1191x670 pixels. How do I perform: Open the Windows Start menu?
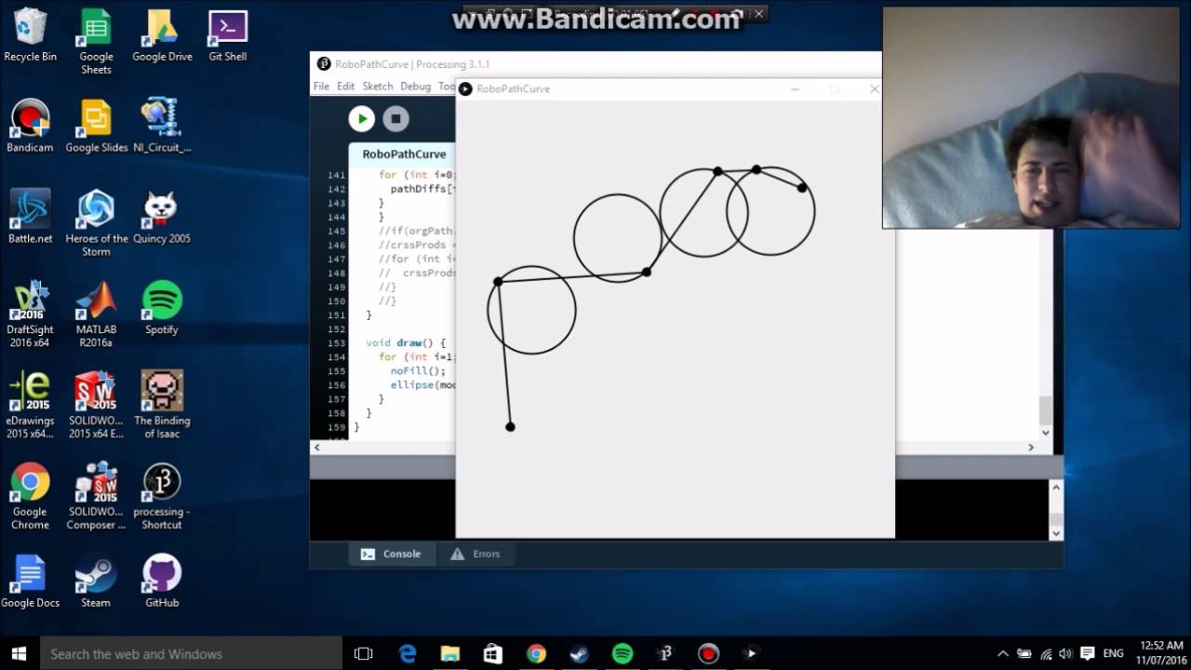[x=19, y=653]
